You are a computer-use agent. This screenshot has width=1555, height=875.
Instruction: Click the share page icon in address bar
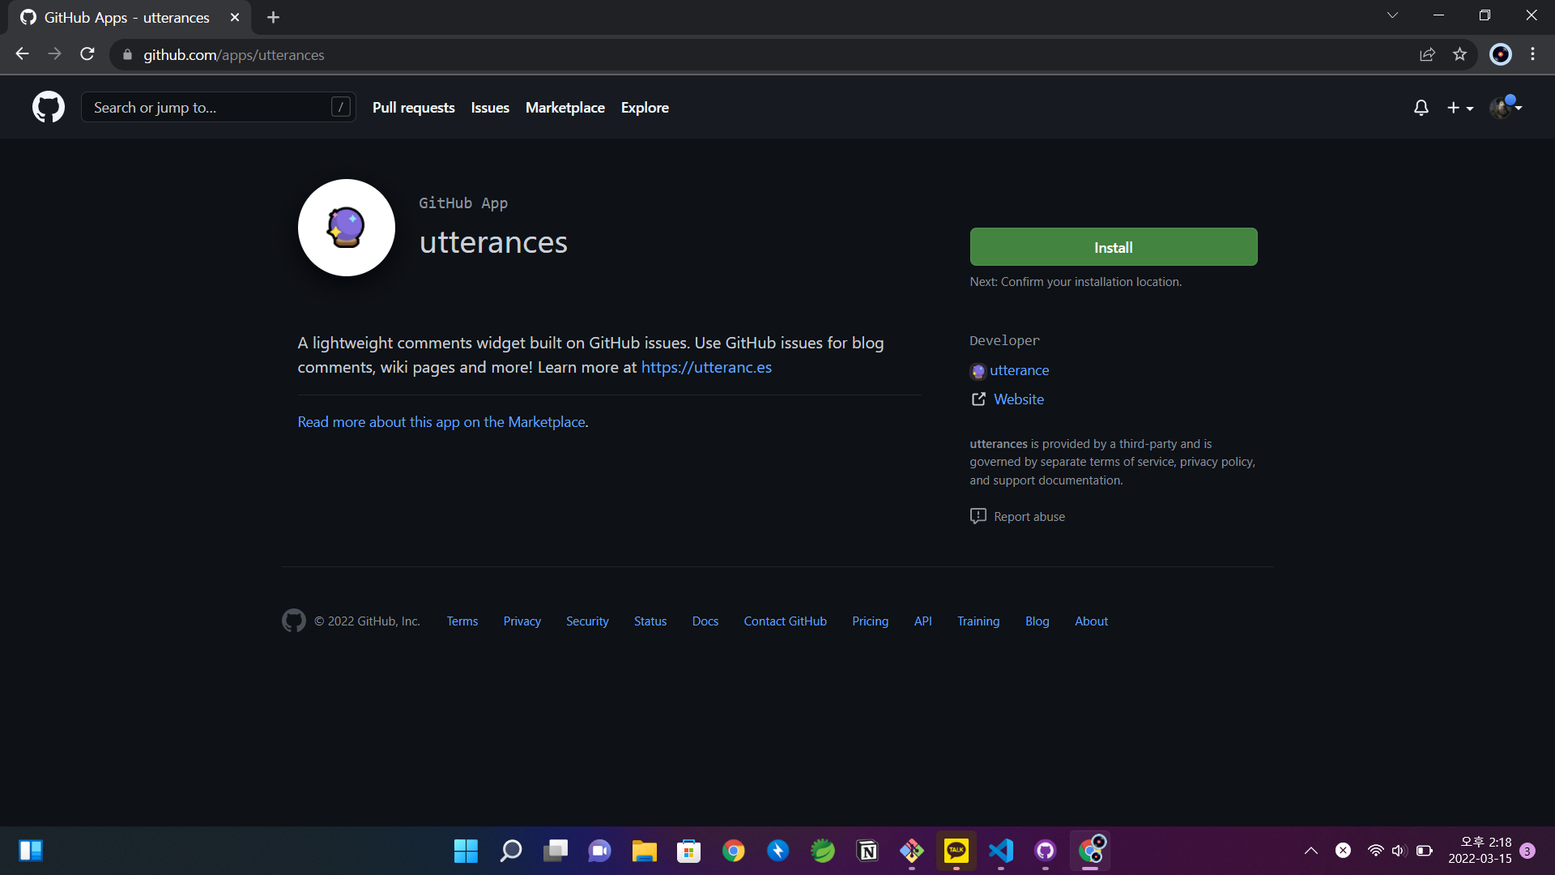[1427, 54]
